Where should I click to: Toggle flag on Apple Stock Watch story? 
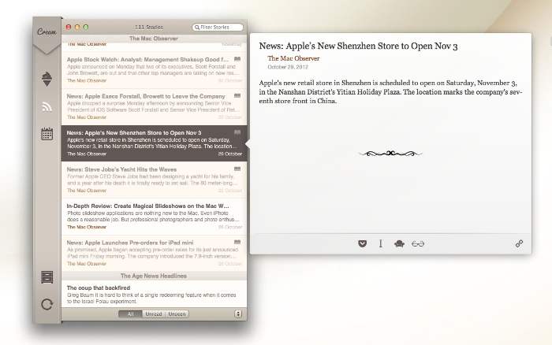[237, 59]
